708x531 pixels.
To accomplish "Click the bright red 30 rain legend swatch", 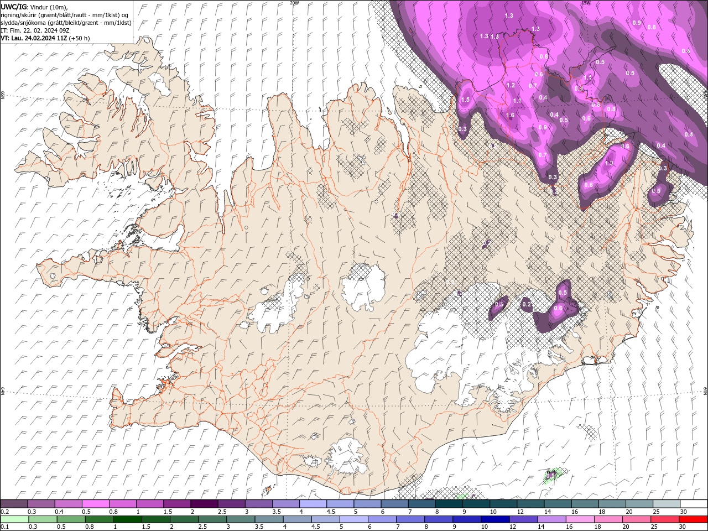I will coord(694,519).
